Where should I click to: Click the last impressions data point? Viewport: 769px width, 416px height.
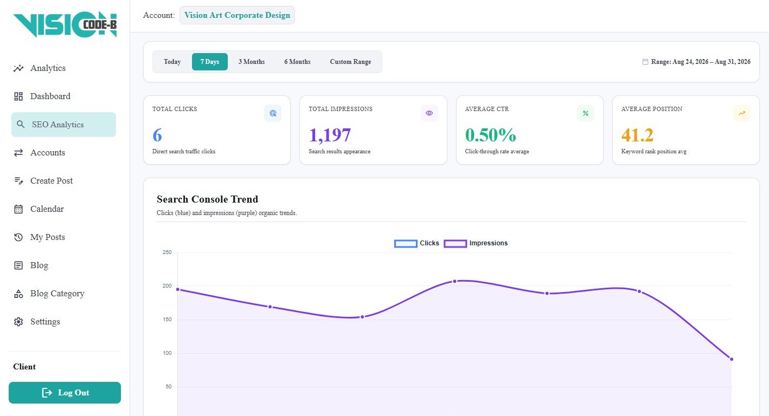(732, 359)
